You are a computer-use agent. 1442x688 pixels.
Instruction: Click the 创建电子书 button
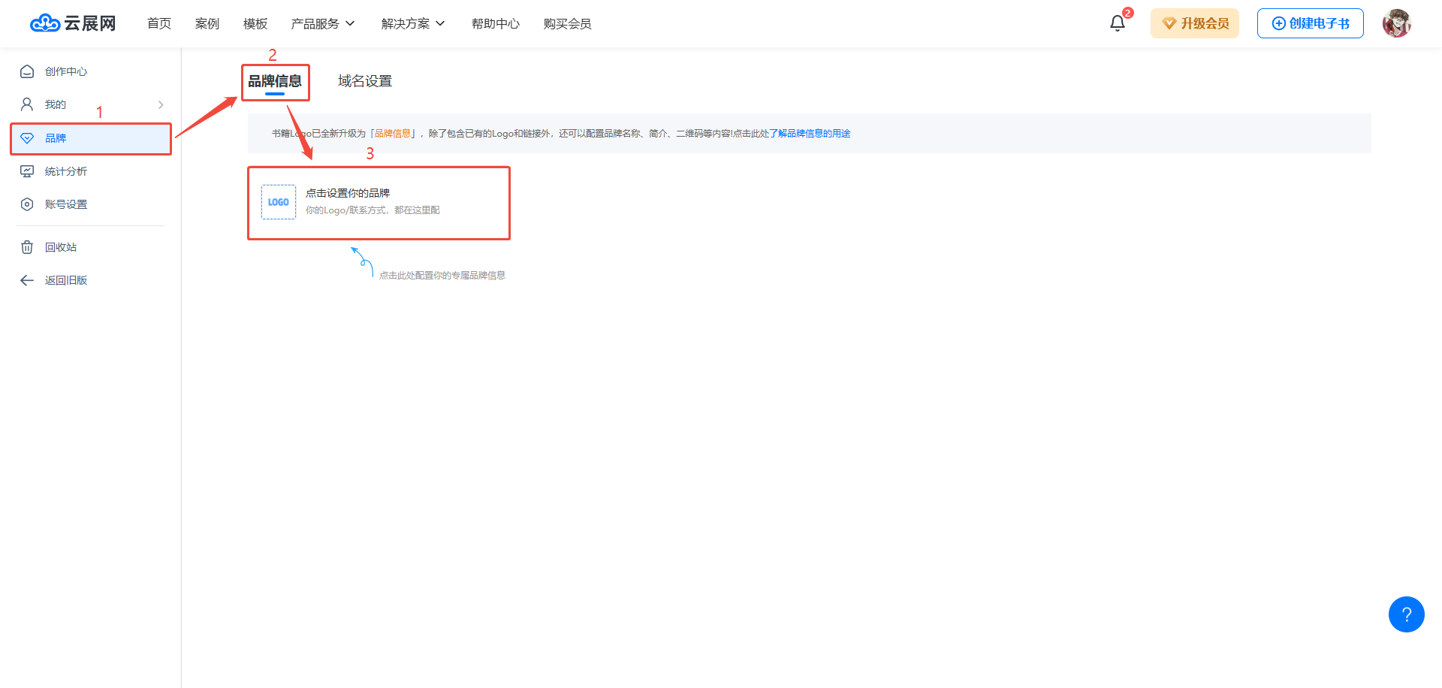[1310, 23]
